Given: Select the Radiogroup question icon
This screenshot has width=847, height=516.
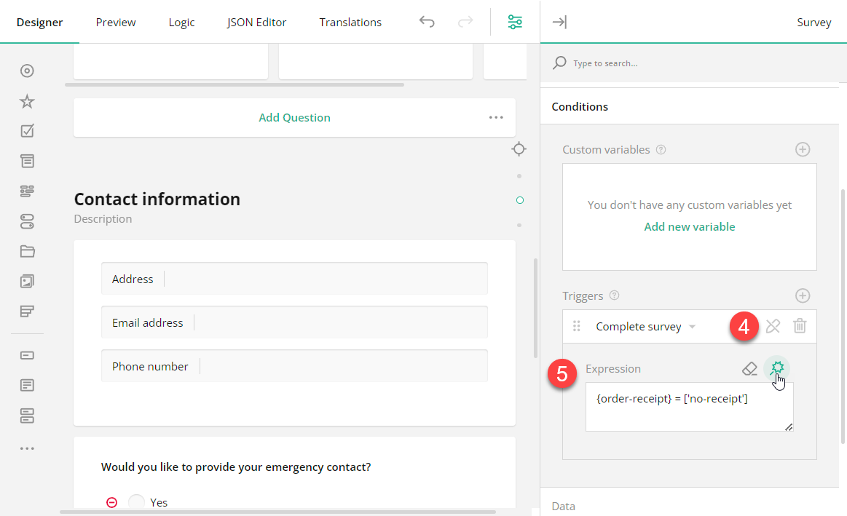Looking at the screenshot, I should (27, 71).
